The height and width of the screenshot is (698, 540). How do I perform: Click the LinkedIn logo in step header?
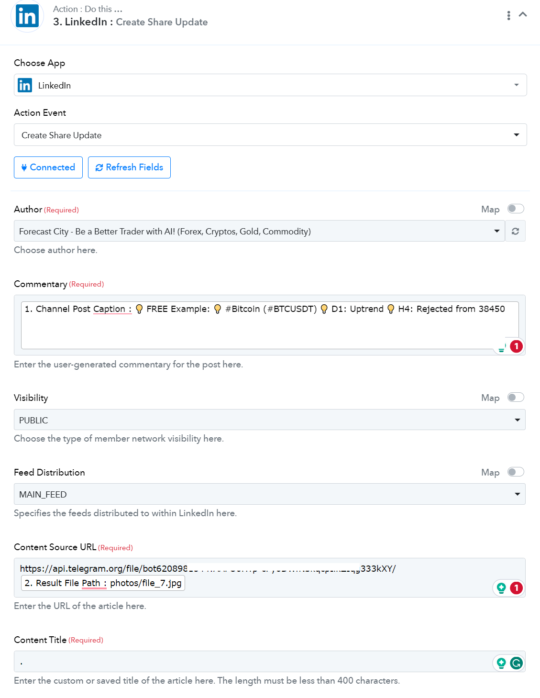click(x=27, y=17)
